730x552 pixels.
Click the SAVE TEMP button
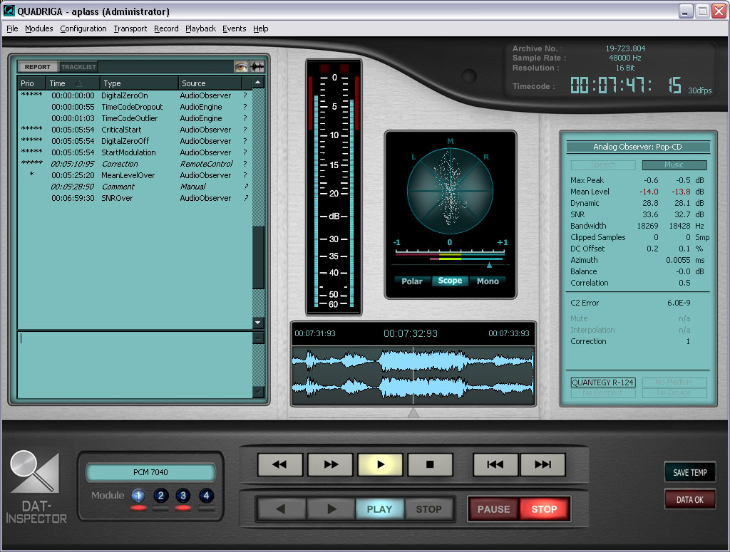pyautogui.click(x=689, y=472)
